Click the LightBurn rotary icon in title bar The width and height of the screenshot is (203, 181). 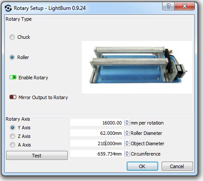[x=8, y=8]
